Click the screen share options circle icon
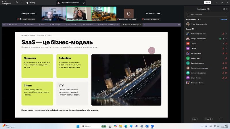This screenshot has width=230, height=129. click(84, 3)
